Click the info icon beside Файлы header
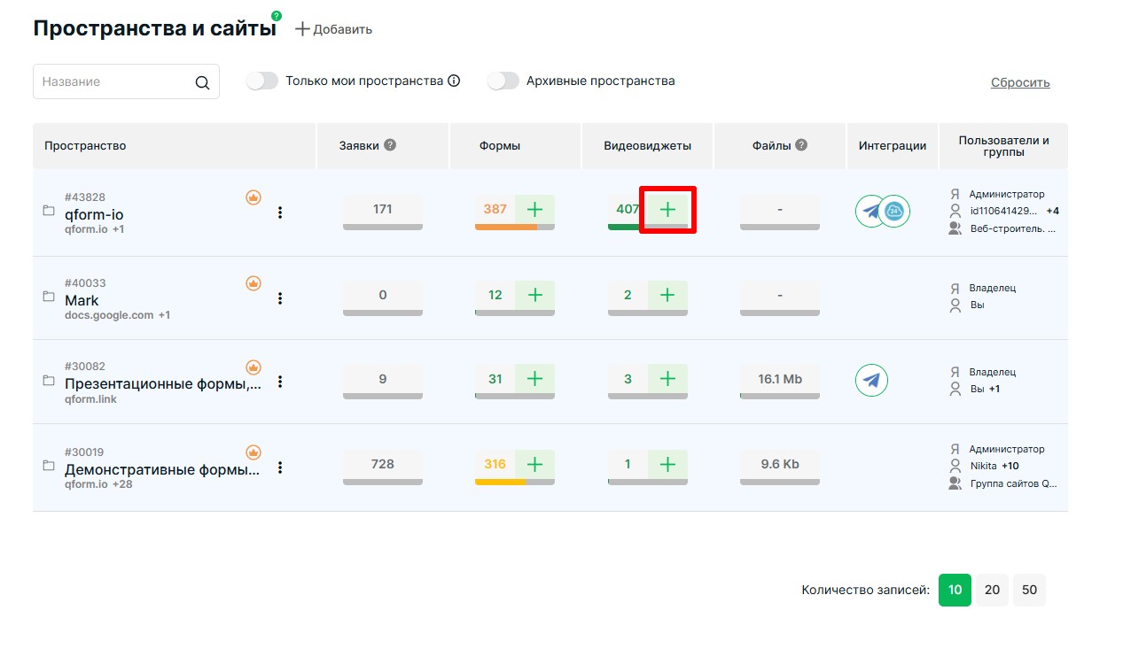Screen dimensions: 1123x649 tap(801, 145)
